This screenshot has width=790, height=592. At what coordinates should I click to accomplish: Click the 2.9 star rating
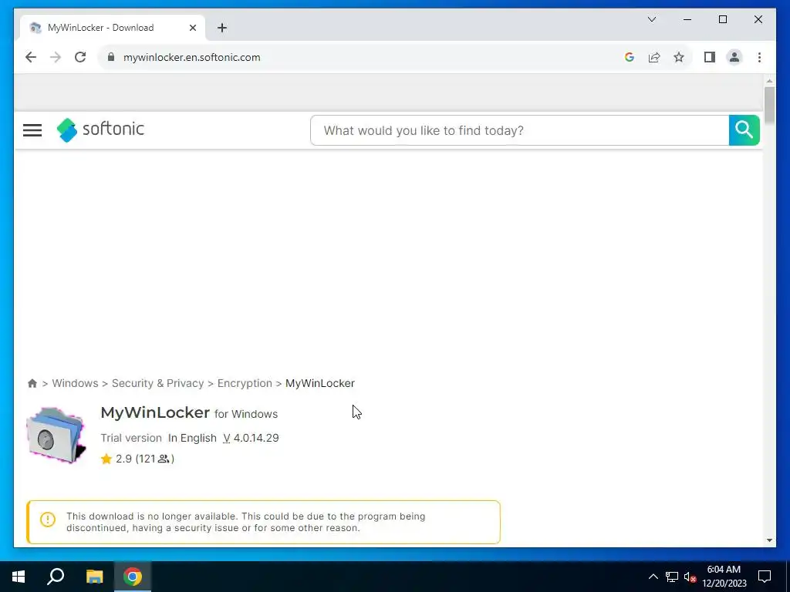click(x=116, y=459)
